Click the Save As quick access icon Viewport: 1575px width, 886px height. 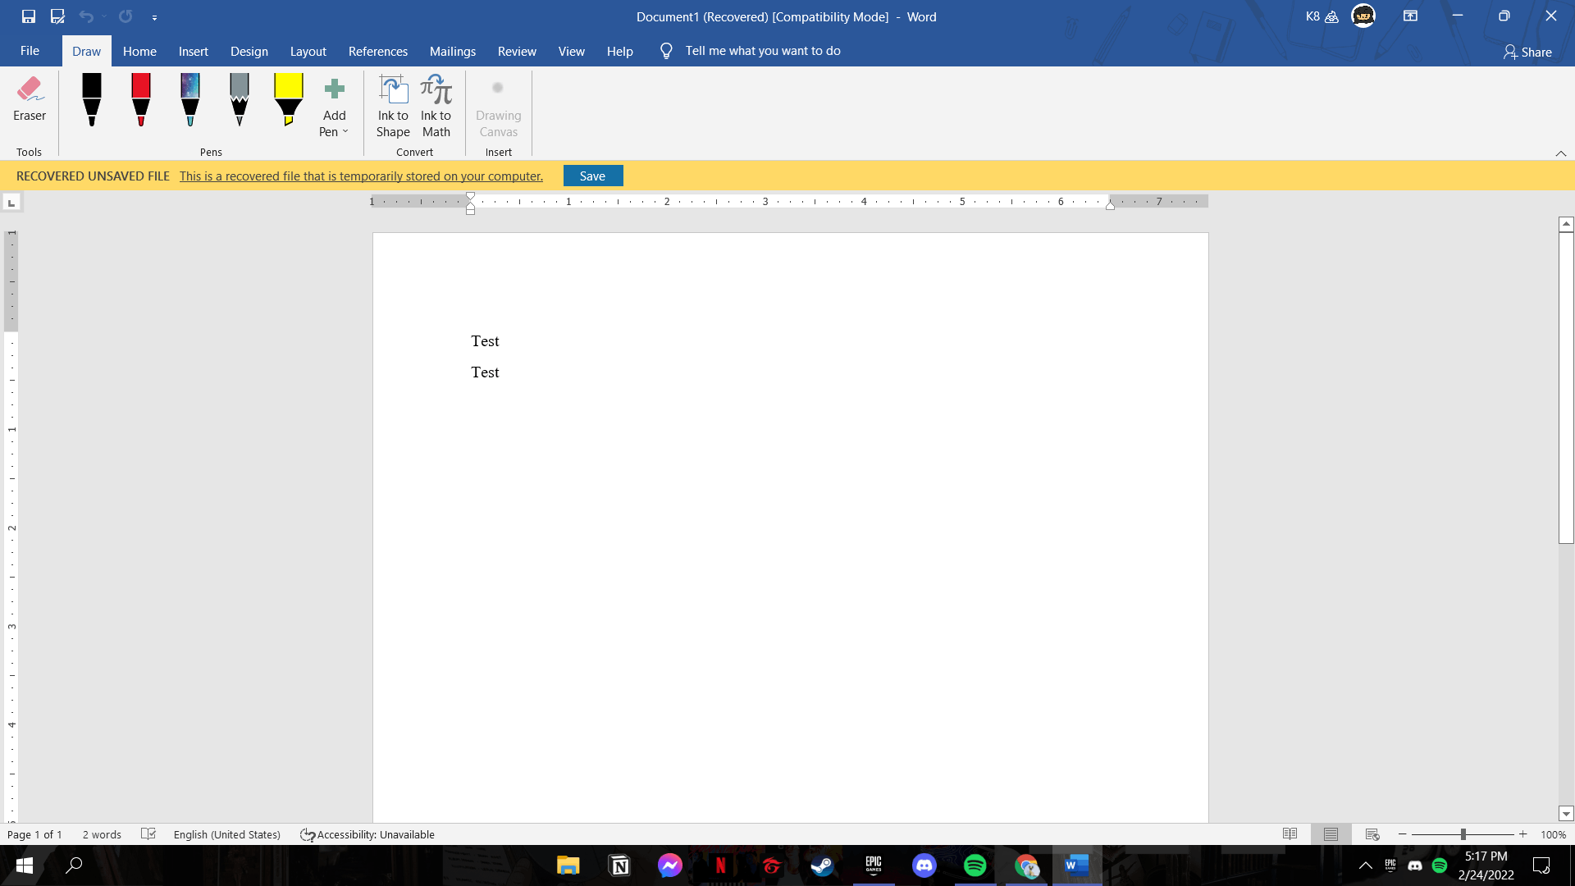[57, 16]
